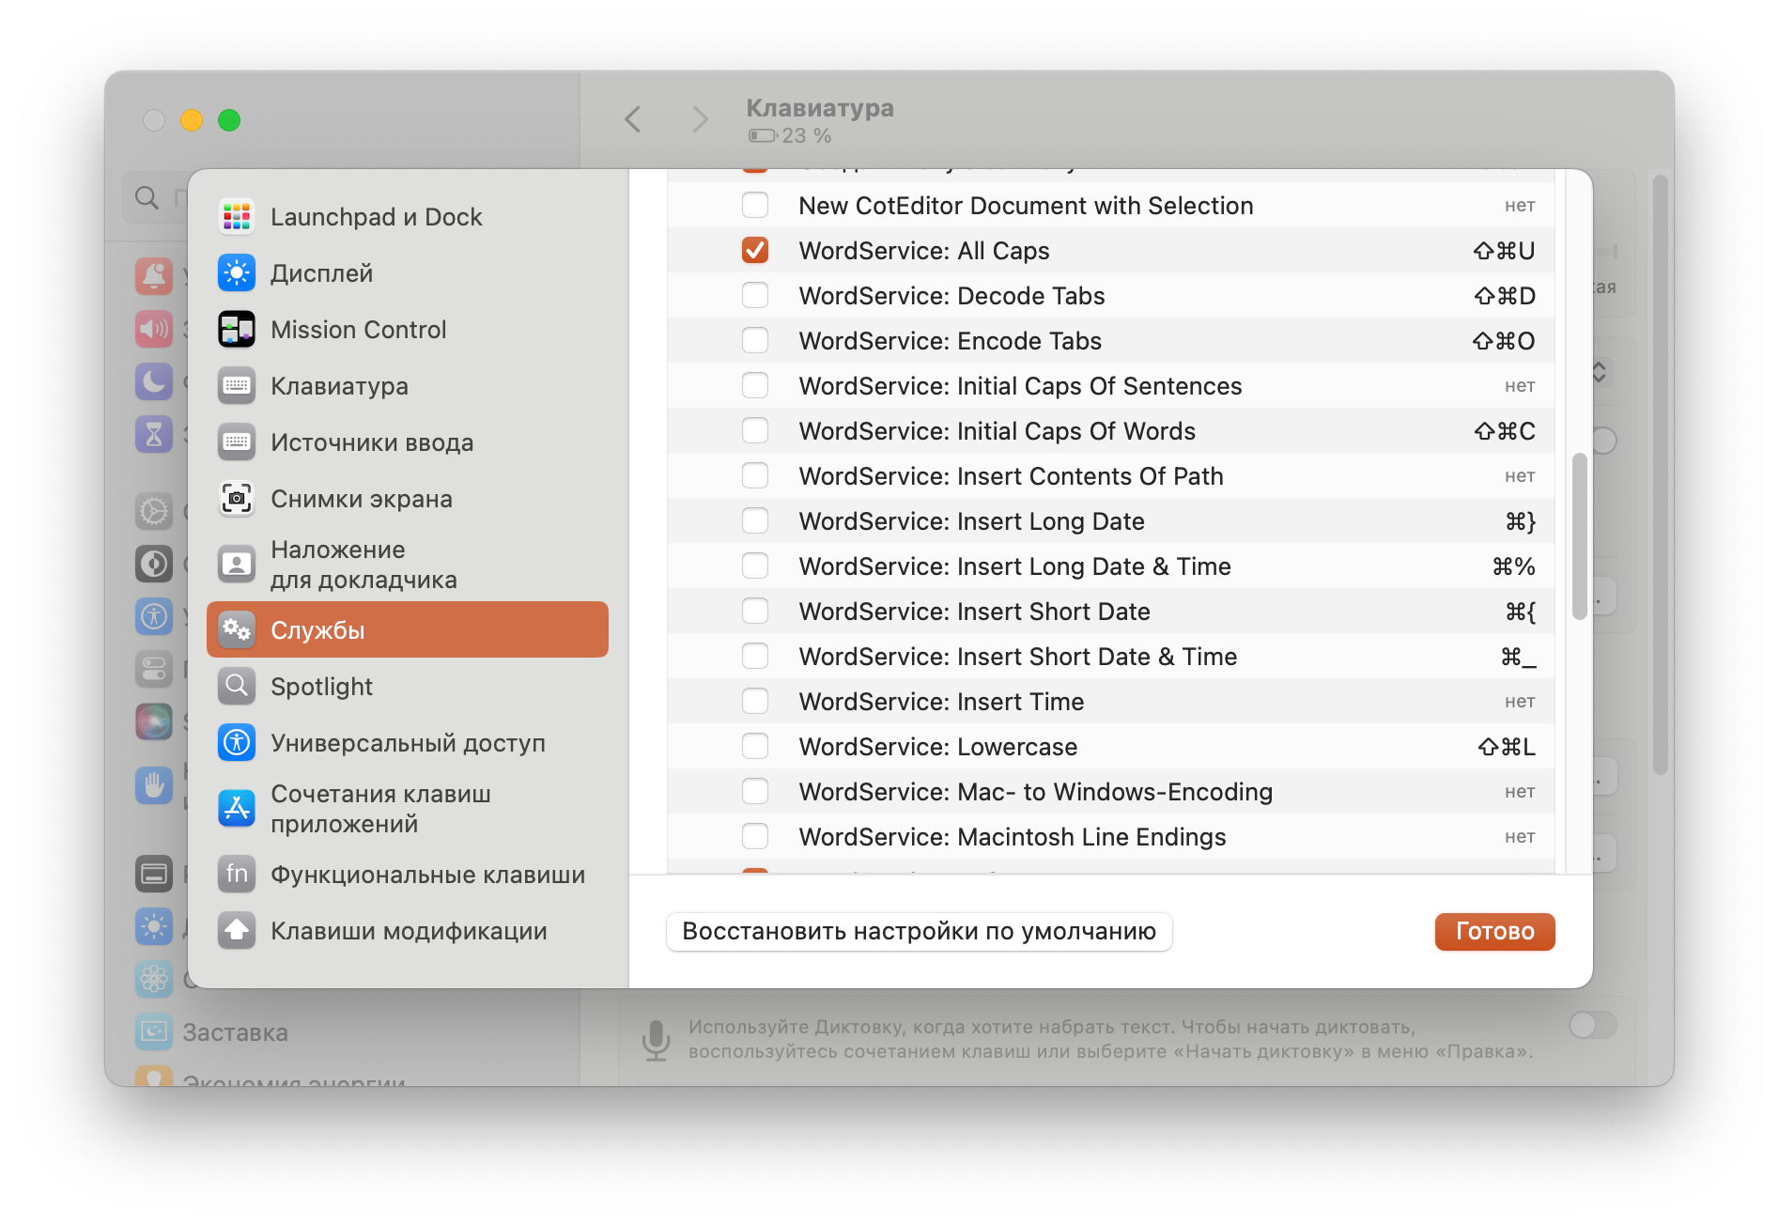The width and height of the screenshot is (1779, 1225).
Task: Click нет shortcut for Insert Time
Action: click(1519, 702)
